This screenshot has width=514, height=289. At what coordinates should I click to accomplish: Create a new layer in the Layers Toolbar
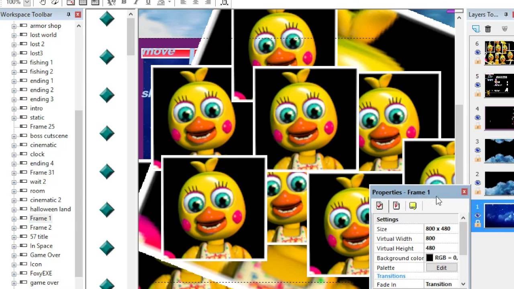click(475, 29)
